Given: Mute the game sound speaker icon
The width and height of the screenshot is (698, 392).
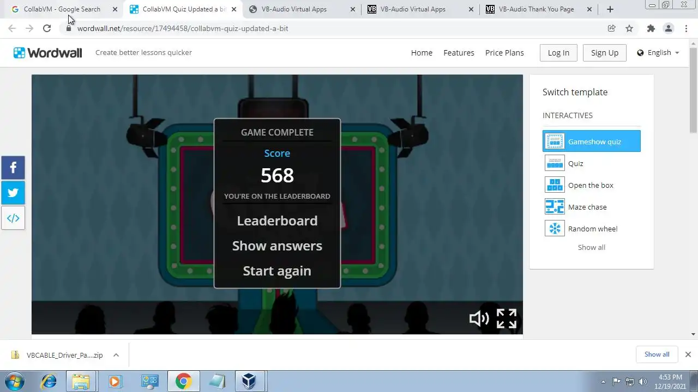Looking at the screenshot, I should click(479, 318).
